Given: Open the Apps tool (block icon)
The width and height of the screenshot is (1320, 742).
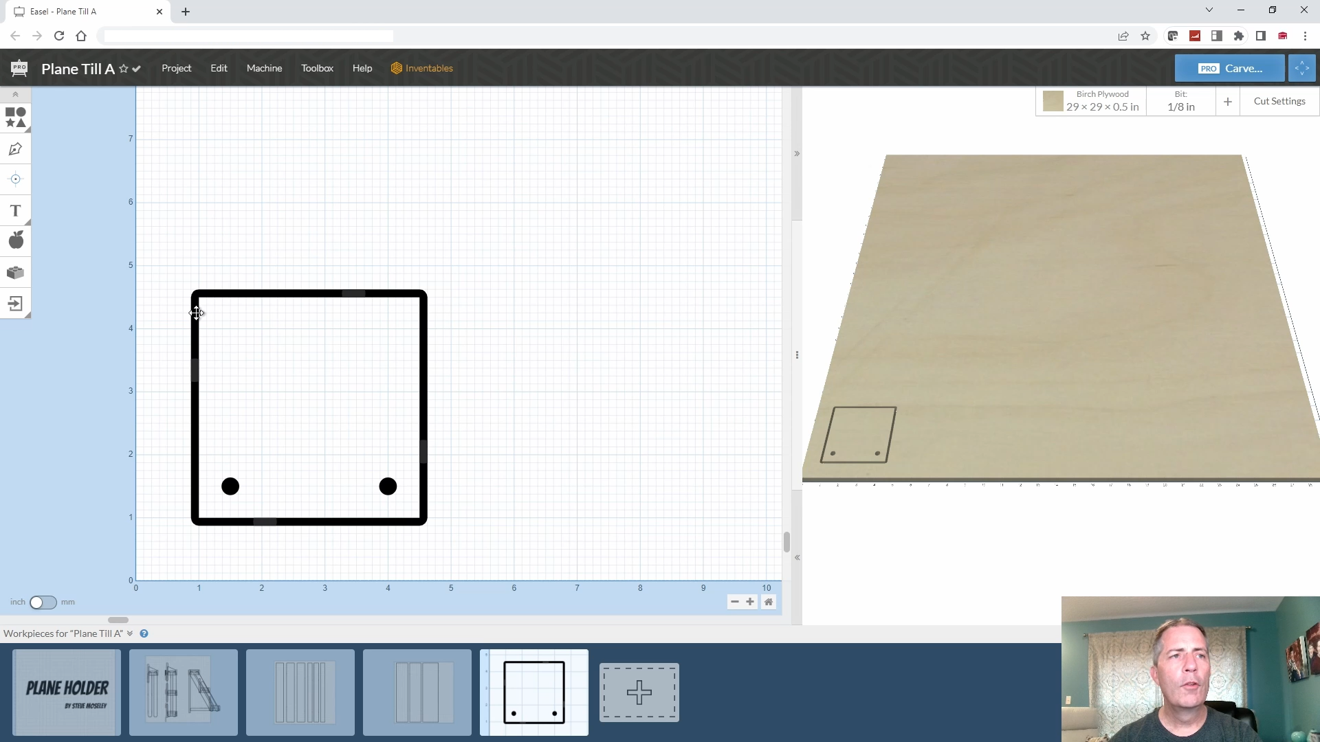Looking at the screenshot, I should (x=15, y=273).
